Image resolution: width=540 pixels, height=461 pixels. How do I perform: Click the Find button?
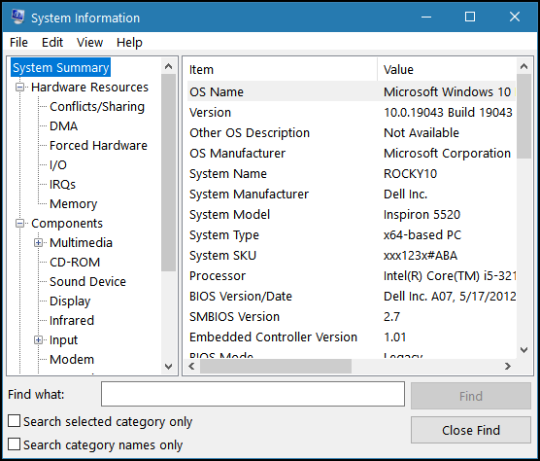tap(471, 396)
